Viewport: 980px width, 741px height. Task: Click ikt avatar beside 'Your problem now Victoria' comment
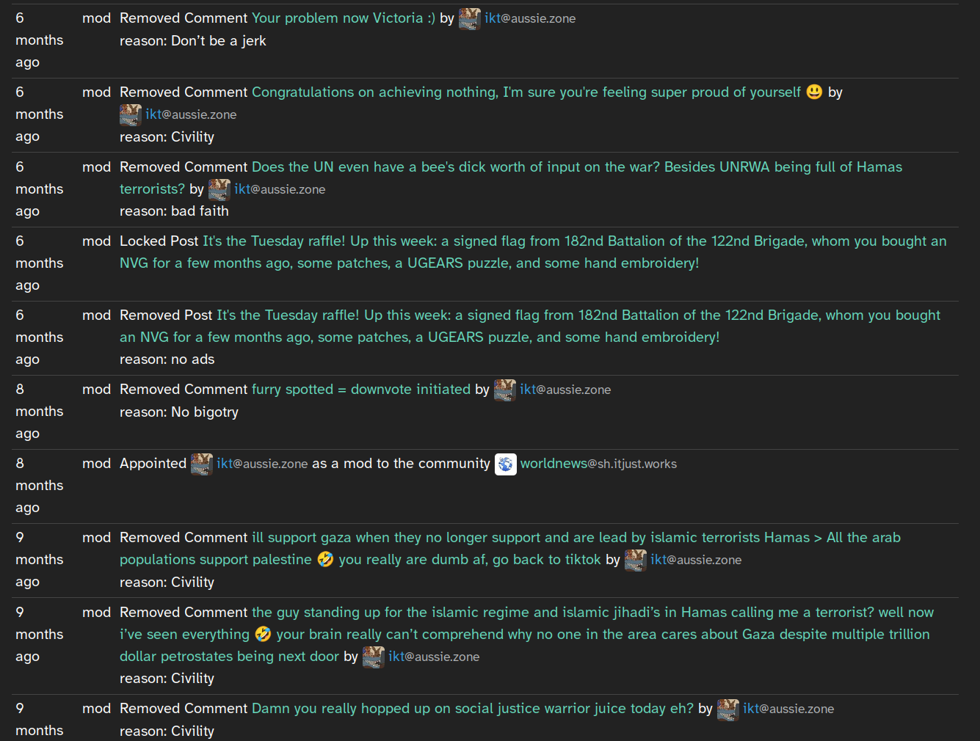(x=470, y=18)
